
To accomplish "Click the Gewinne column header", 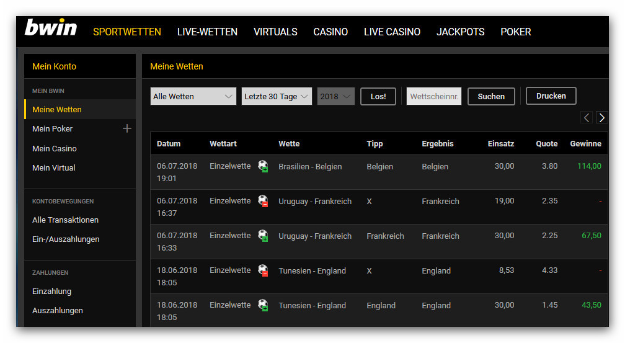I will 585,143.
